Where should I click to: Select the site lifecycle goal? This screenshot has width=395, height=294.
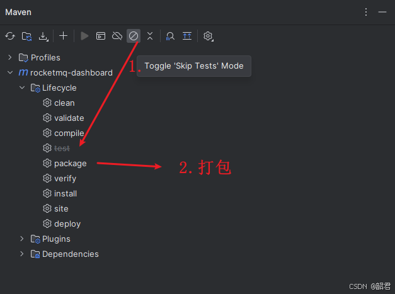61,208
